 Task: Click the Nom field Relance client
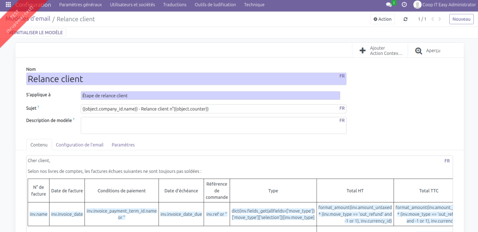pyautogui.click(x=186, y=79)
